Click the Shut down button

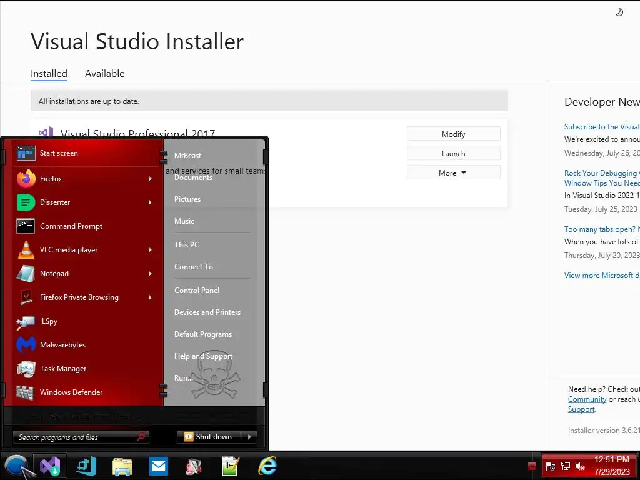pos(209,437)
